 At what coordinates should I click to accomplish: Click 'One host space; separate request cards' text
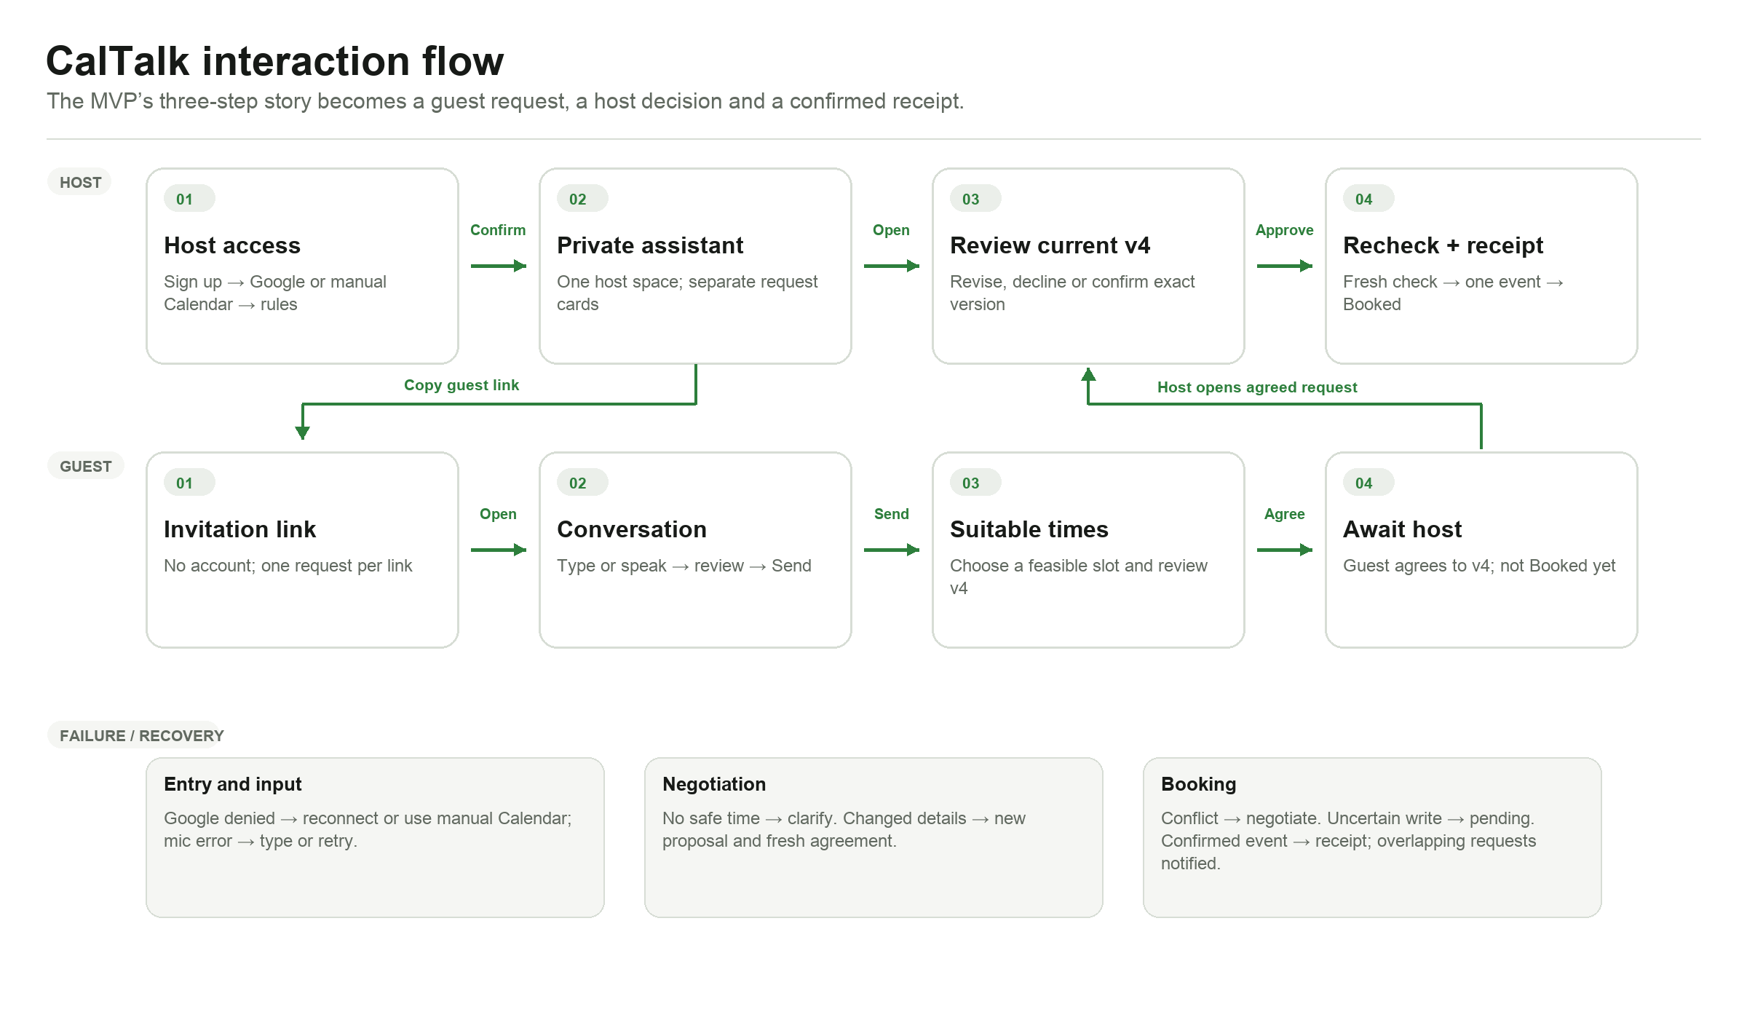pos(687,293)
